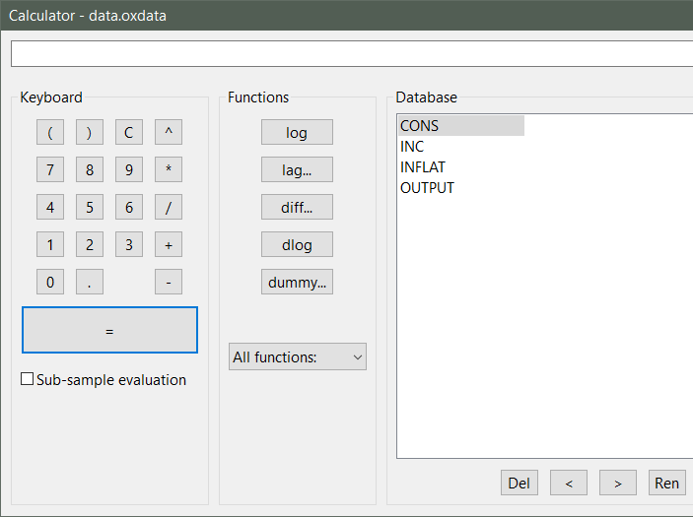693x517 pixels.
Task: Insert an opening parenthesis
Action: (50, 133)
